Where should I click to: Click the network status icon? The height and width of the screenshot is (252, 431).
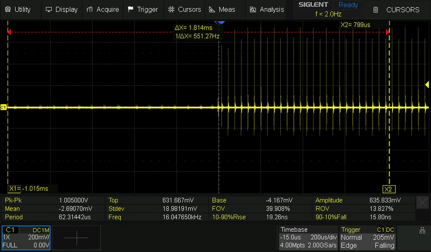tap(422, 230)
